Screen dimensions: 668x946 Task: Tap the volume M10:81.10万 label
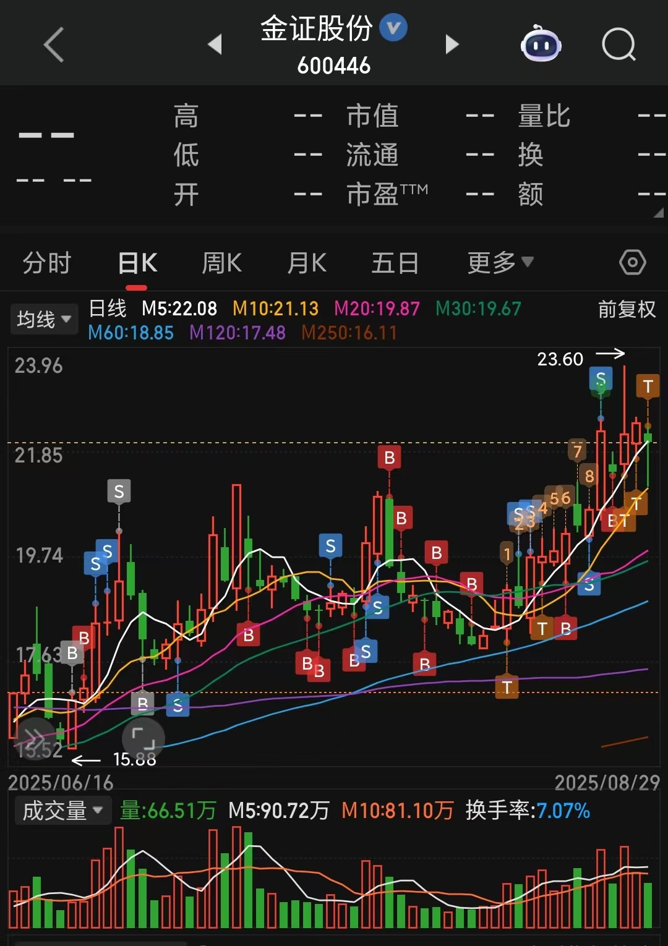[397, 810]
